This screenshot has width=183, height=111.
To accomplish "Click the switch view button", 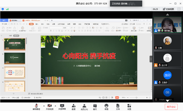I will tap(168, 9).
